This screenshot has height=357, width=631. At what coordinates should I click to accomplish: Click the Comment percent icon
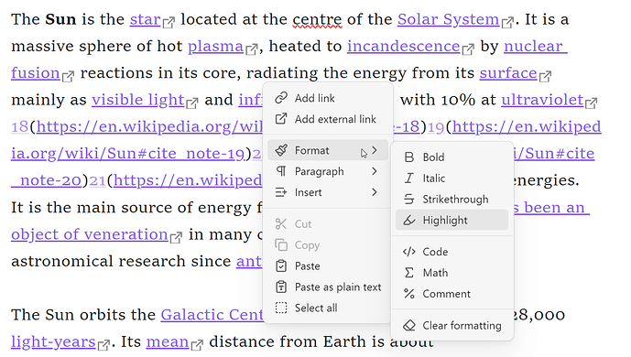408,294
